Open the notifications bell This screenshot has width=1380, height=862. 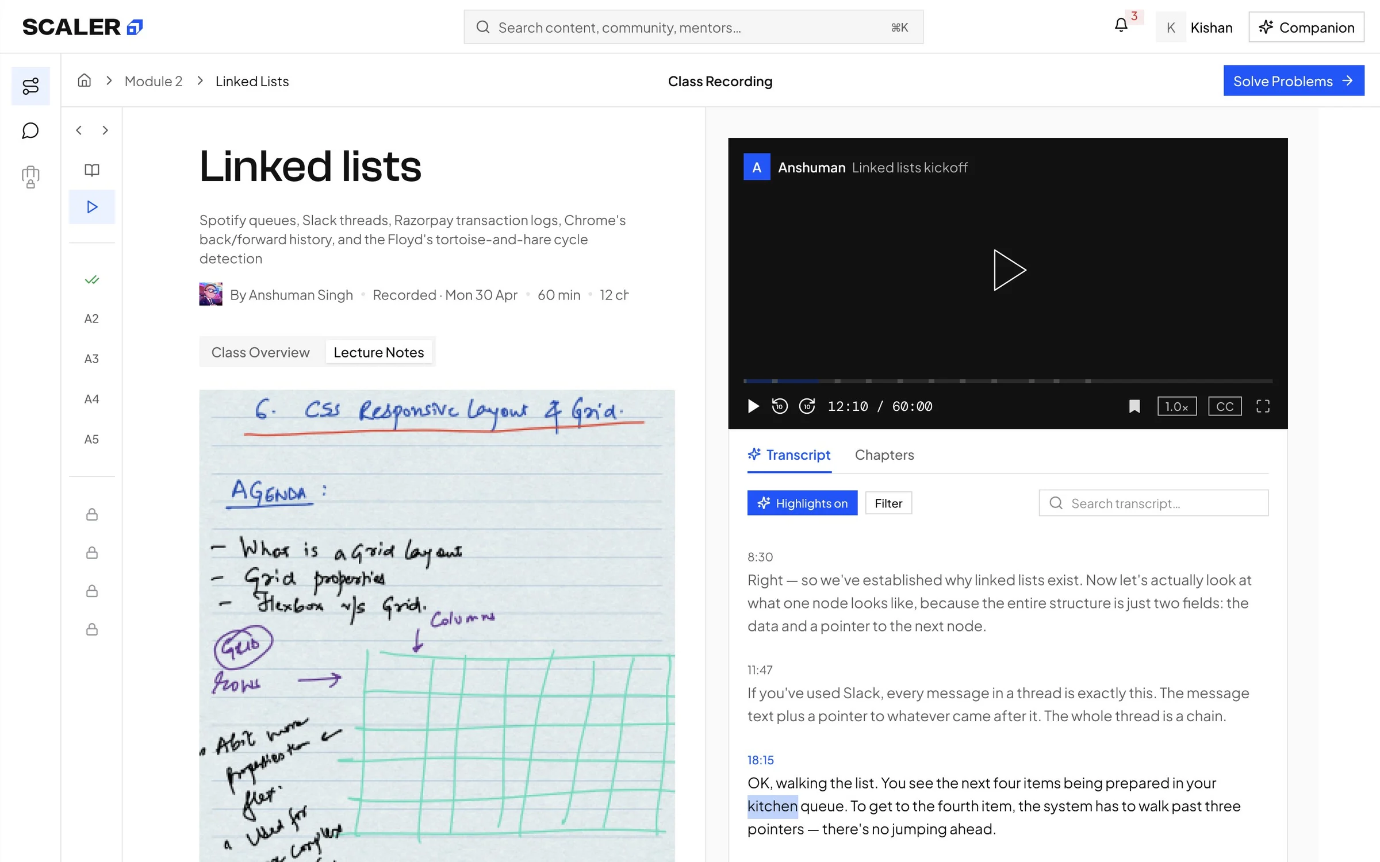coord(1121,26)
